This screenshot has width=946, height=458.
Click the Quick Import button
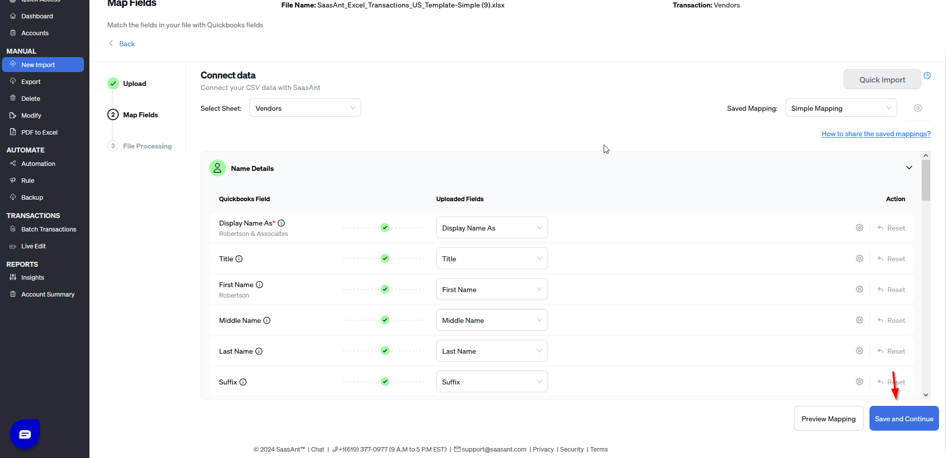(882, 79)
